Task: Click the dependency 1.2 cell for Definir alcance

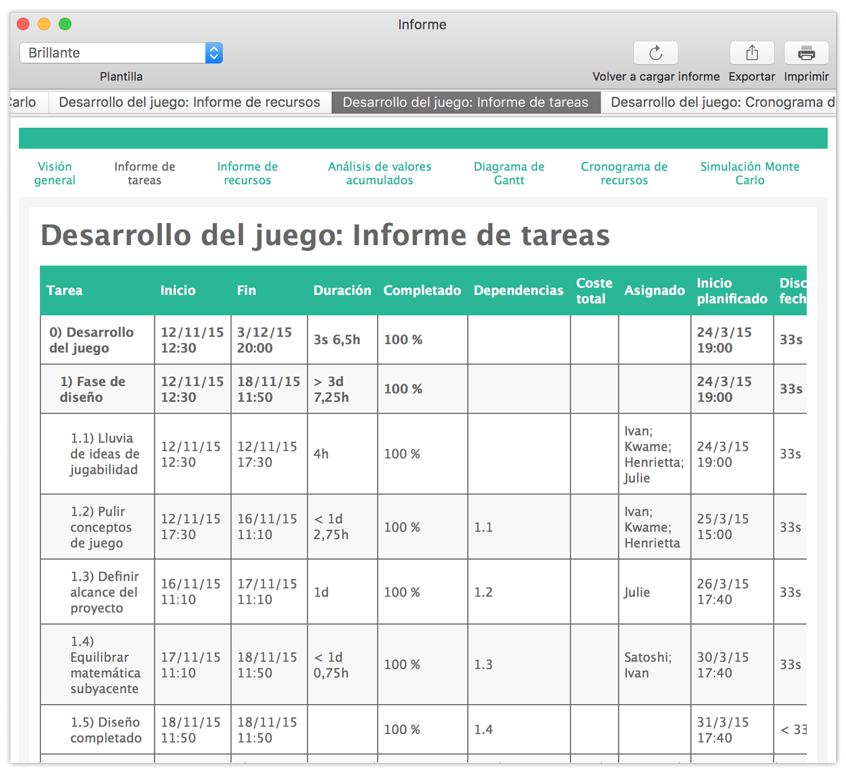Action: coord(483,592)
